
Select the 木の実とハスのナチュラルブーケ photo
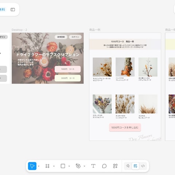[148, 67]
